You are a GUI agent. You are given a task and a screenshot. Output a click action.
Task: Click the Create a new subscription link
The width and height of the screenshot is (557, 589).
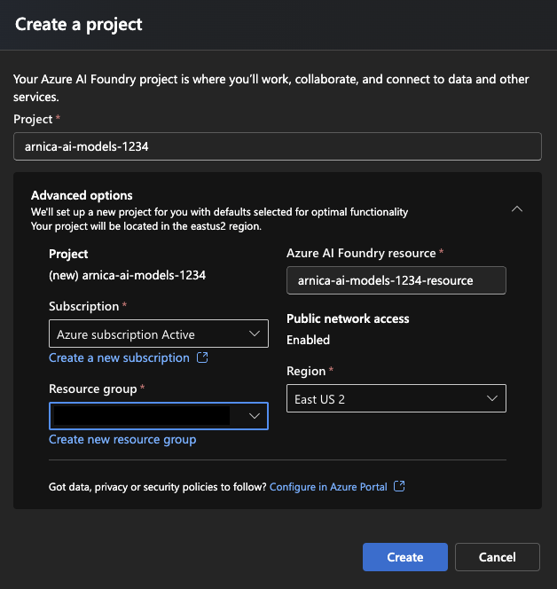point(119,357)
